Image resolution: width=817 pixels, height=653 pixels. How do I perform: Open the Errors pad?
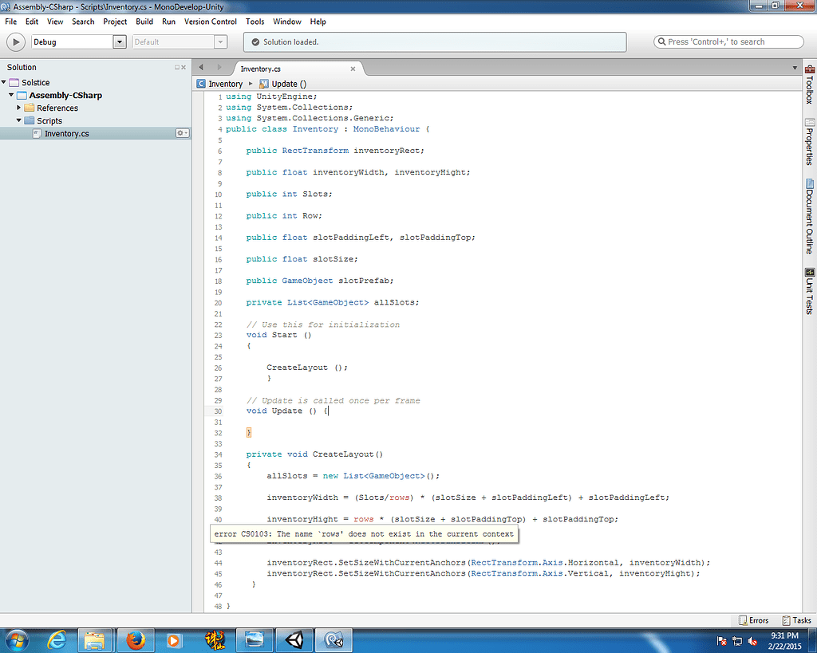pos(752,620)
